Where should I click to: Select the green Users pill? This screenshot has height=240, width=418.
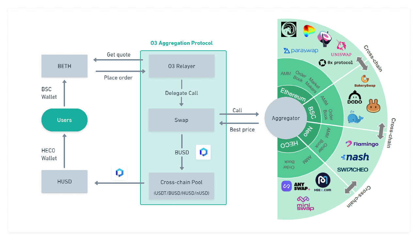pyautogui.click(x=64, y=120)
